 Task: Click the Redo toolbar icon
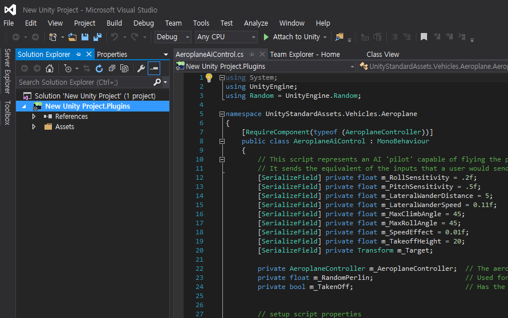pos(135,37)
